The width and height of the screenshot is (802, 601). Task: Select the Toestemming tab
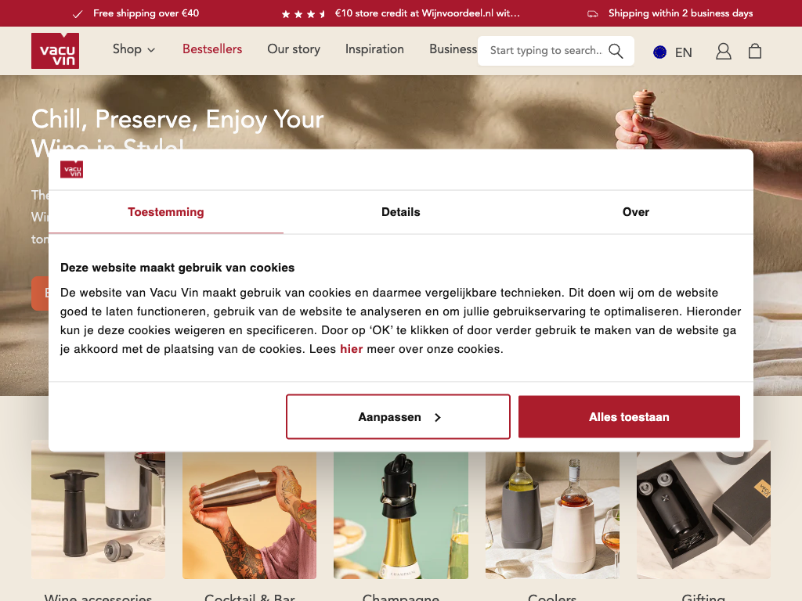pyautogui.click(x=166, y=212)
